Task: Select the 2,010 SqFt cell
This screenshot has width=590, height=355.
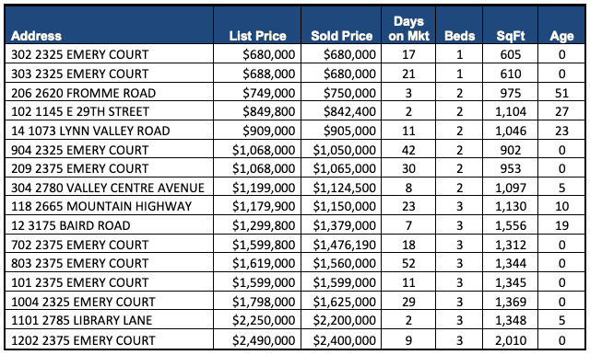Action: coord(511,340)
